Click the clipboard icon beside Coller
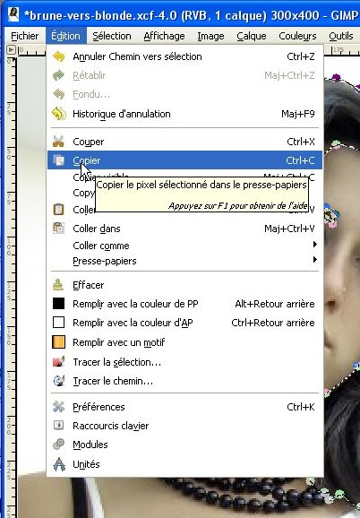Image resolution: width=360 pixels, height=518 pixels. tap(58, 210)
